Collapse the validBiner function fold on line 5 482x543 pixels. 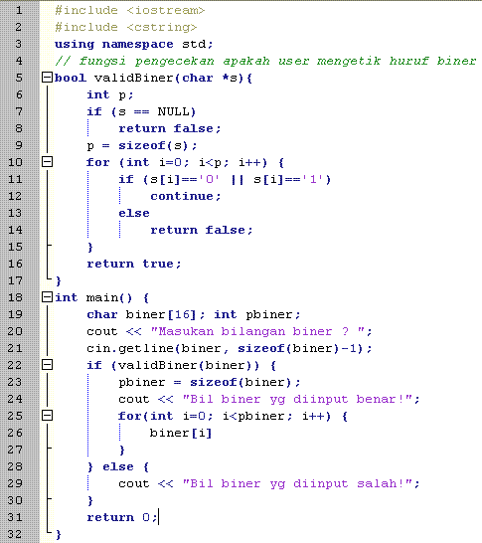pos(47,78)
